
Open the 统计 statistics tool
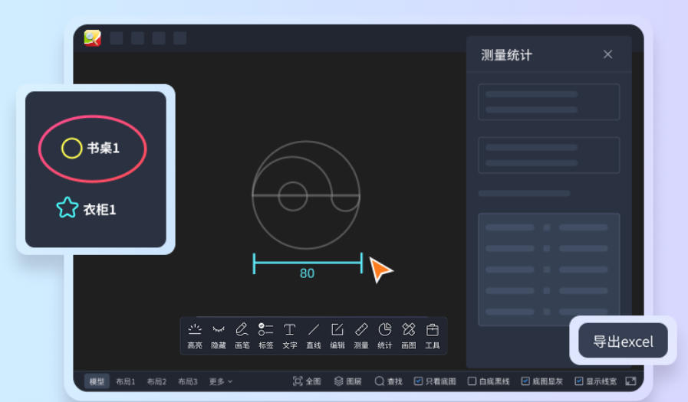pos(384,335)
